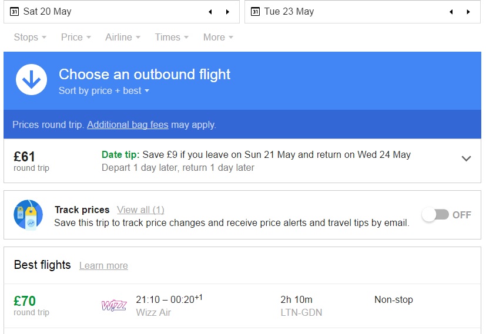Go to previous departure day arrow
Viewport: 486px width, 334px height.
pos(210,12)
